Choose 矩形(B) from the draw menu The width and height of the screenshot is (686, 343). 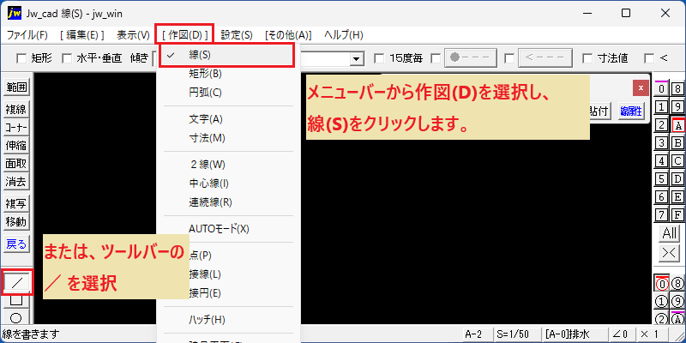(x=226, y=74)
